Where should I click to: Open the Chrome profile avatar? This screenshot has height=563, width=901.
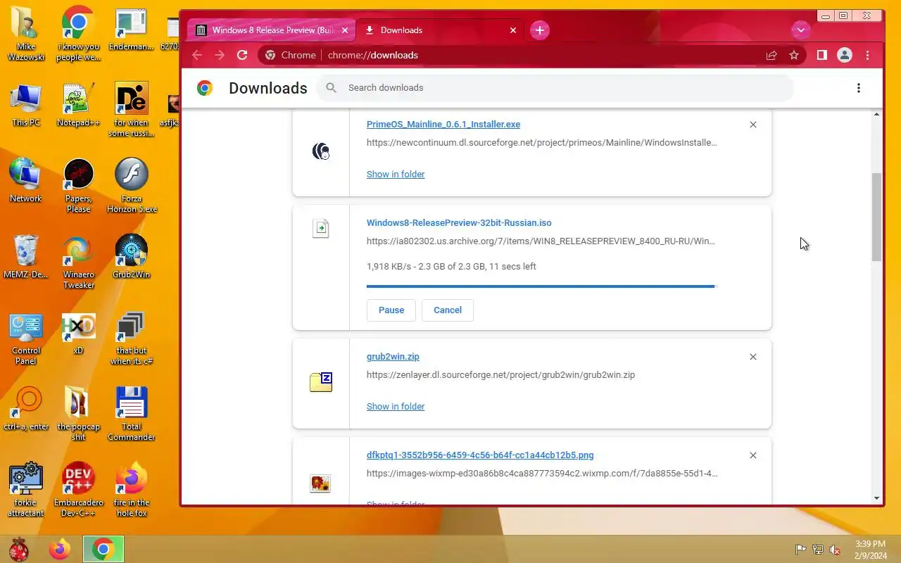[x=845, y=55]
